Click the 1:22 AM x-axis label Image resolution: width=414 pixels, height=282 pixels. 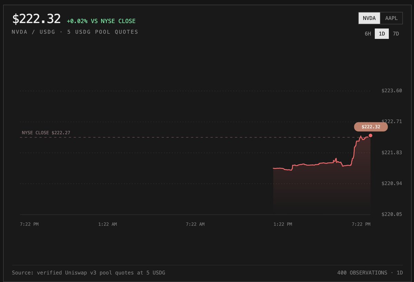(x=108, y=224)
